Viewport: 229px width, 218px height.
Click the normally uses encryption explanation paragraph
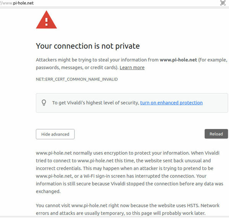(129, 172)
